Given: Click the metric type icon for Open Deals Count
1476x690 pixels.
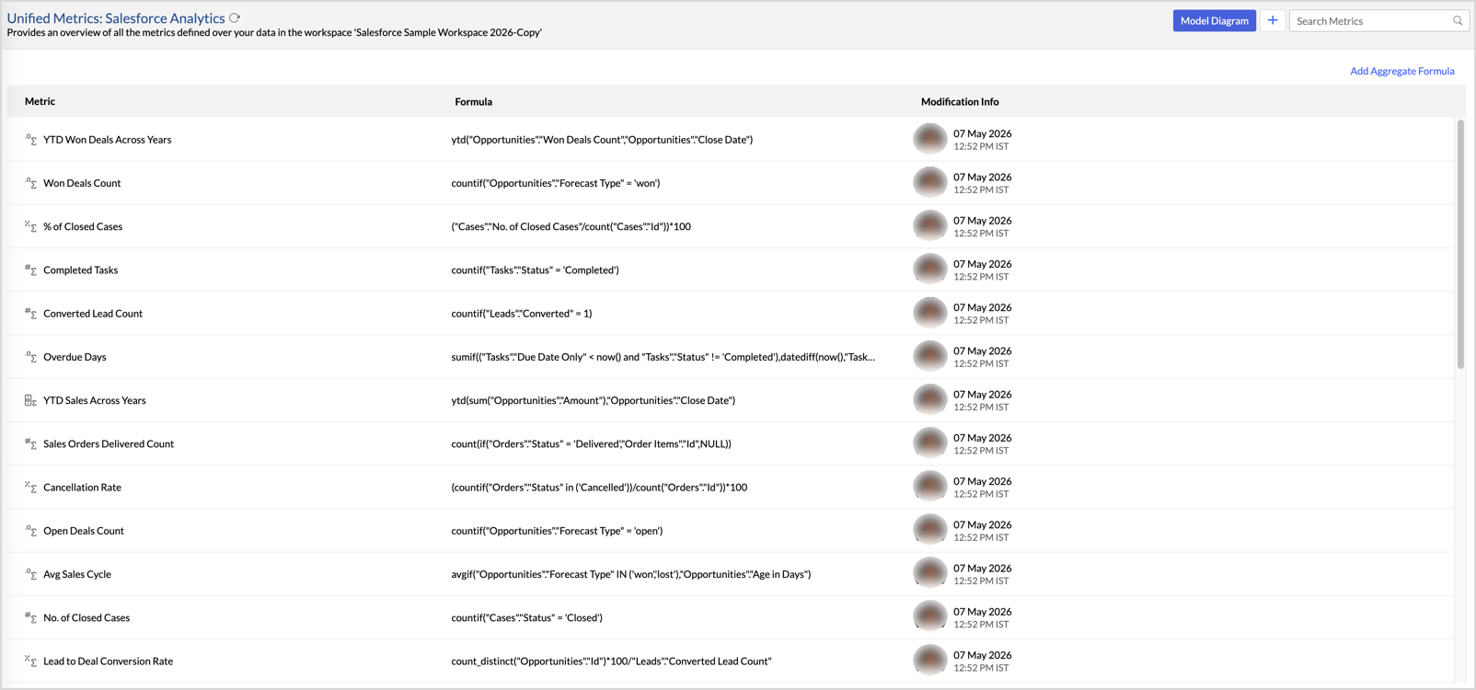Looking at the screenshot, I should (30, 531).
